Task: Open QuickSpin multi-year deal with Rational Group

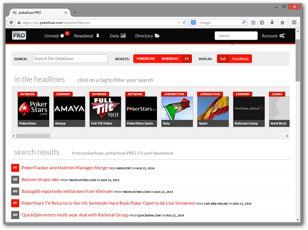Action: click(75, 215)
